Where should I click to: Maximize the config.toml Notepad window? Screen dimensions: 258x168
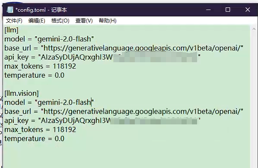coord(228,10)
